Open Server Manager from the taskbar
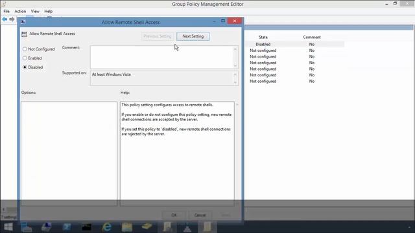This screenshot has width=415, height=233. (x=27, y=227)
